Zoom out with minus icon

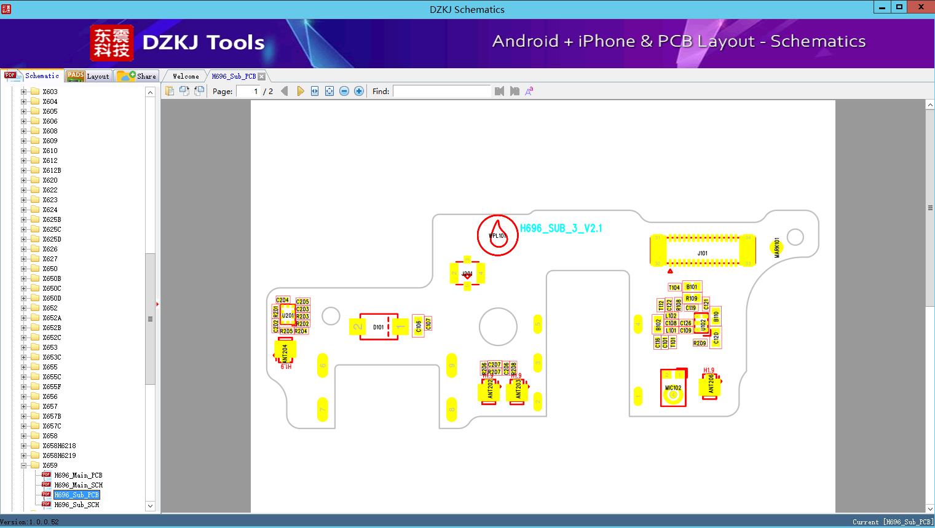click(x=344, y=91)
